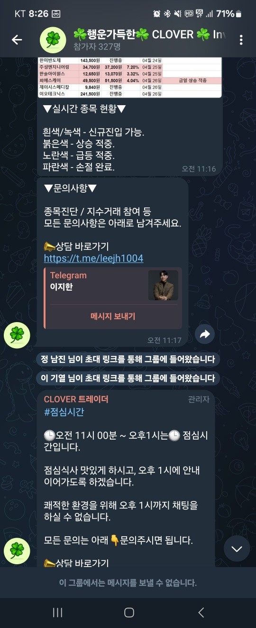
Task: Tap the #점심시간 hashtag
Action: (64, 412)
